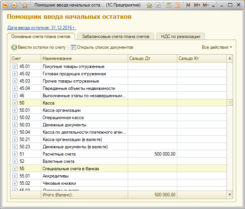
Task: Click the account icon of row 55
Action: (x=15, y=169)
